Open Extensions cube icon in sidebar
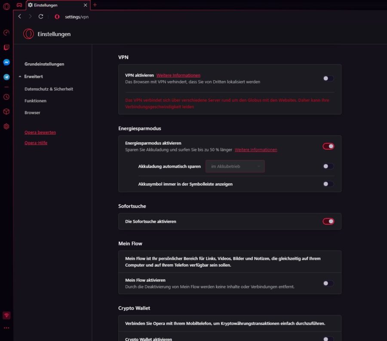Screen dimensions: 387x341 click(6, 111)
